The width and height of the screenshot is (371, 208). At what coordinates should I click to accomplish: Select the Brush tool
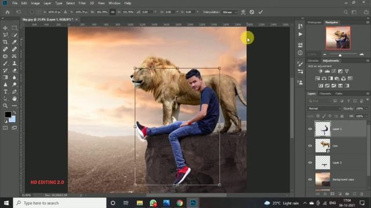5,63
